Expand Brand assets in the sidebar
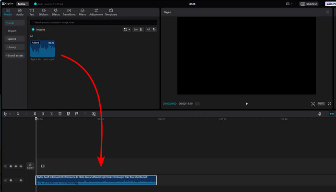The image size is (336, 192). (14, 56)
